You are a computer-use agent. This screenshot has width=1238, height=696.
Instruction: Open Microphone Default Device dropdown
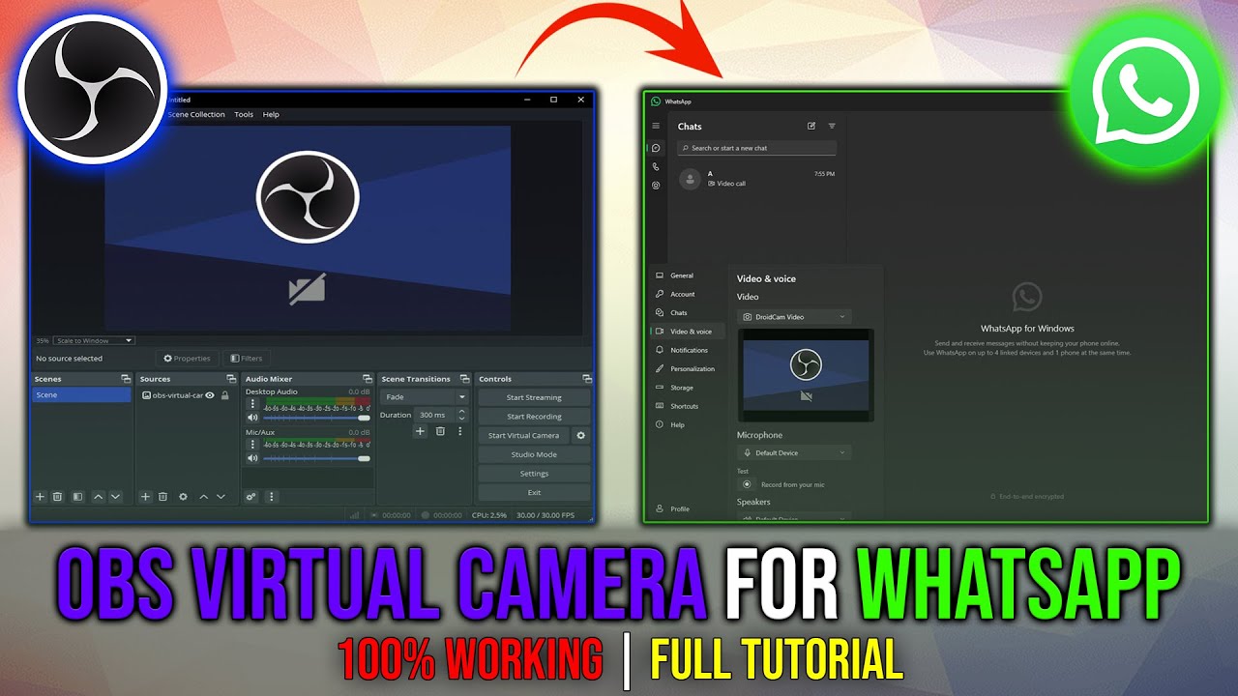click(794, 452)
